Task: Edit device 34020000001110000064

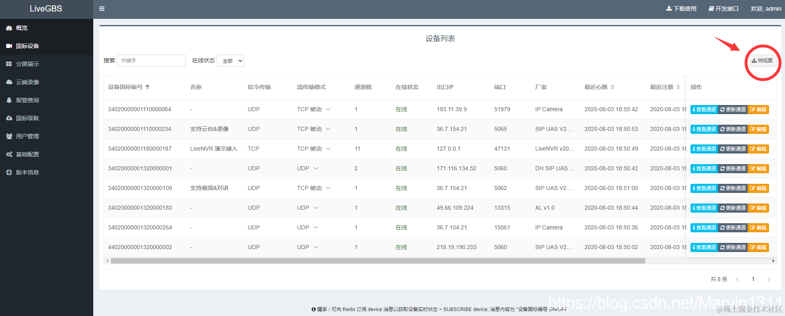Action: [758, 110]
